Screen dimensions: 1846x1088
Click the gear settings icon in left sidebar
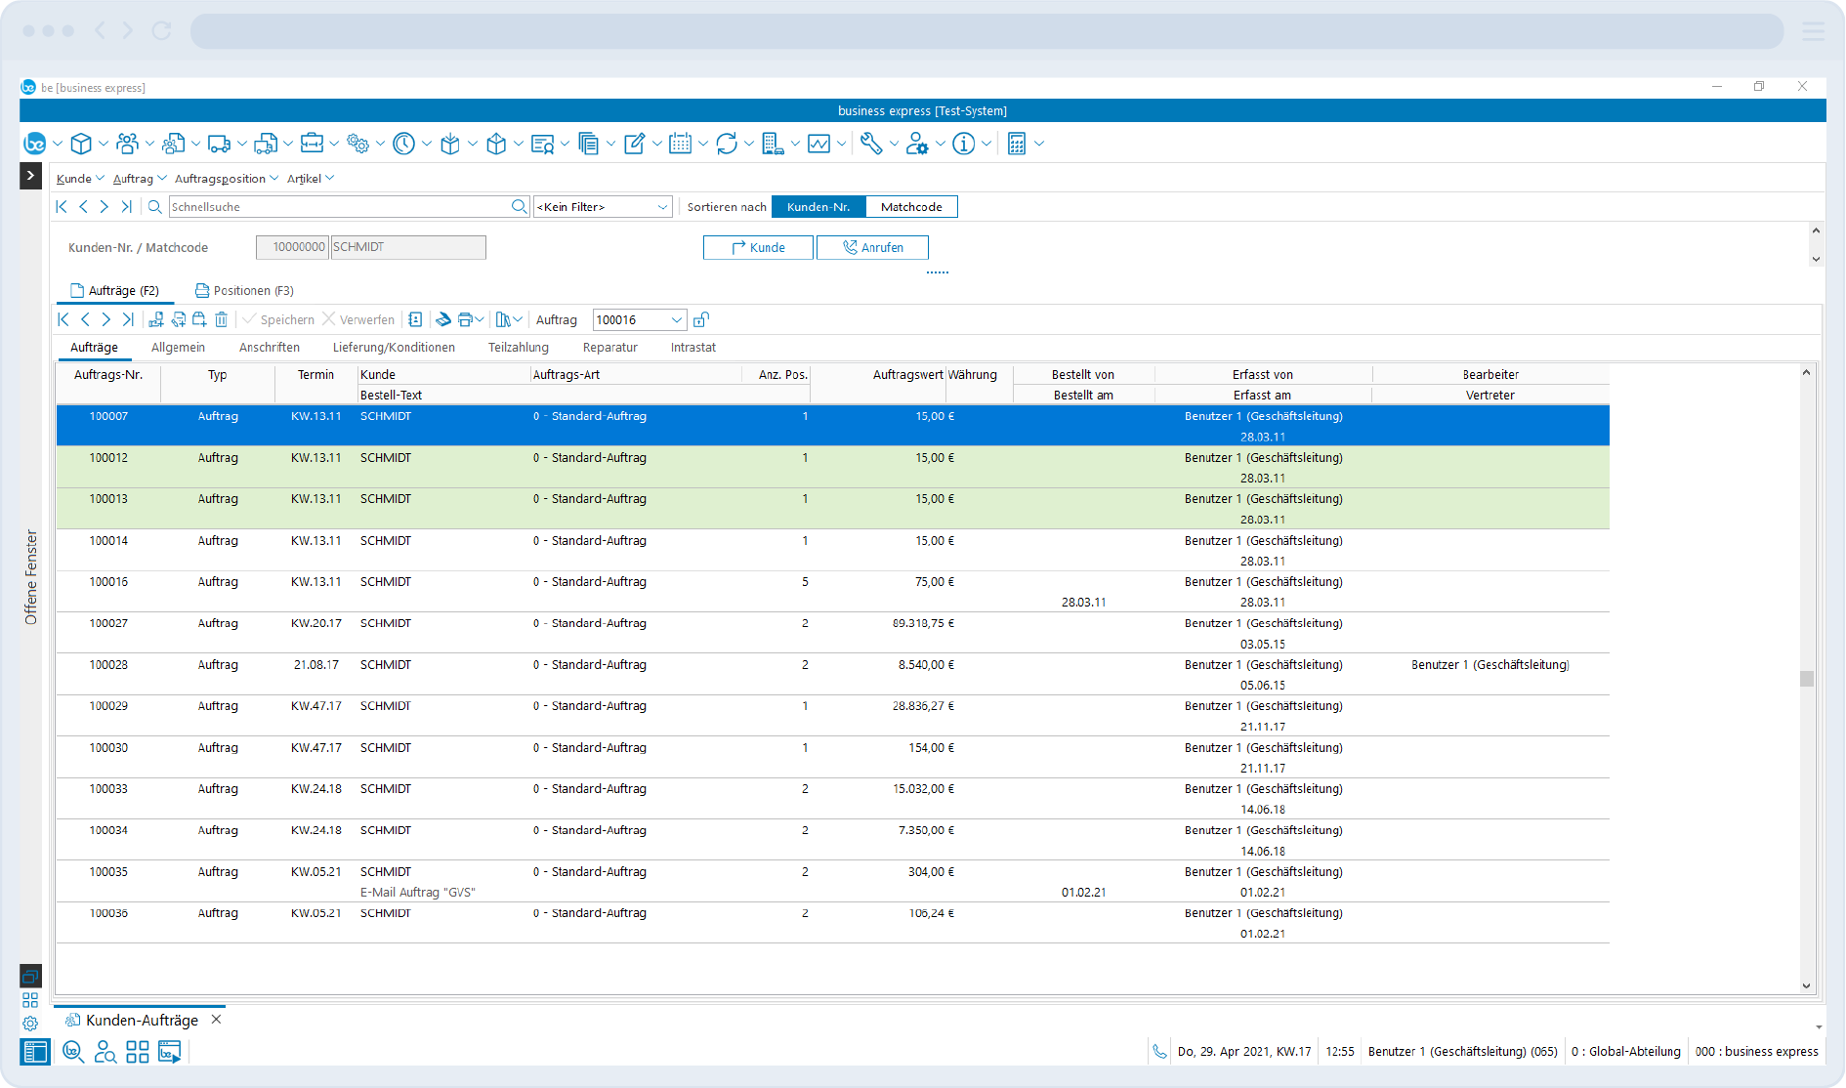pyautogui.click(x=30, y=1024)
